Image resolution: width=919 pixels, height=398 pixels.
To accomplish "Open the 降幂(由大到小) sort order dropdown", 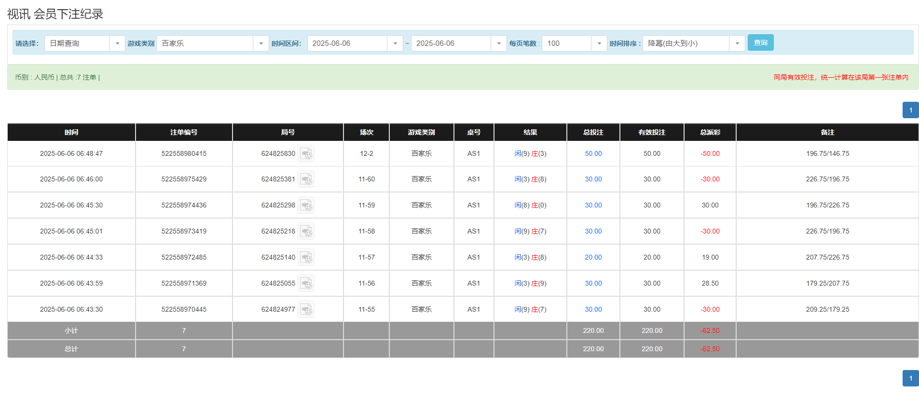I will coord(737,43).
